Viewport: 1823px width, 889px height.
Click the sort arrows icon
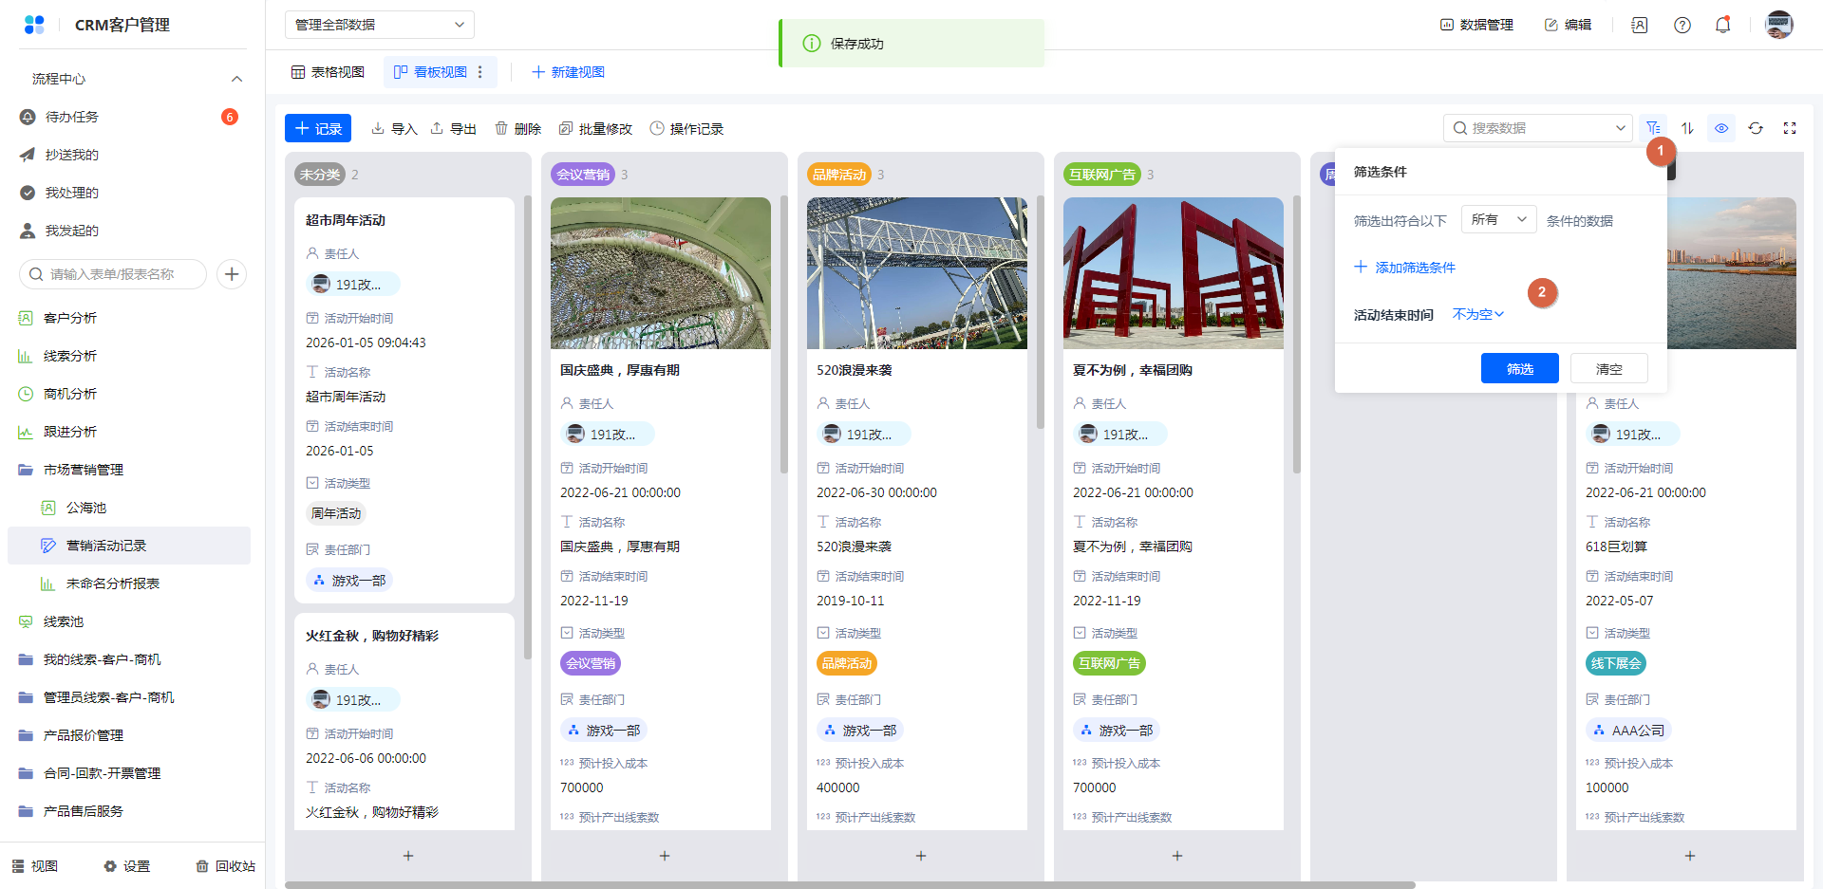[x=1687, y=128]
